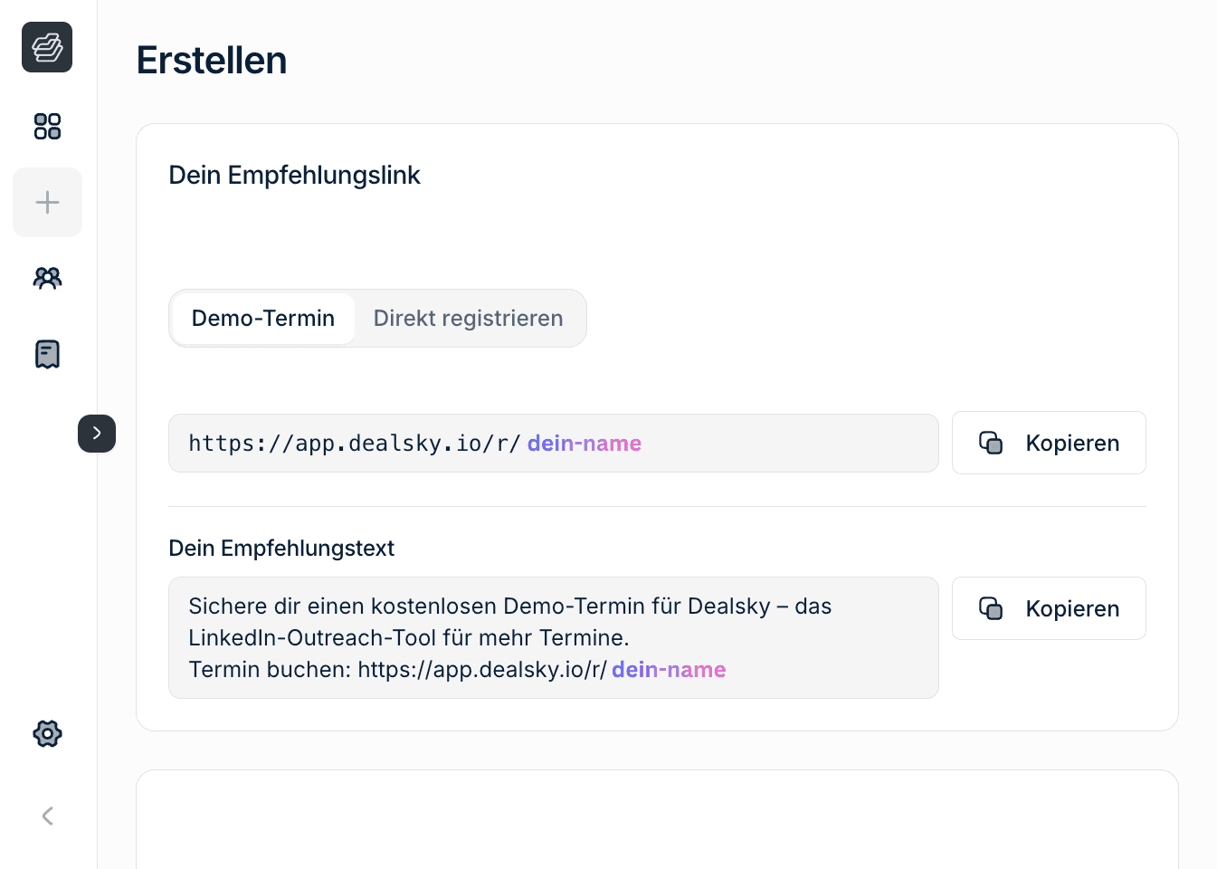This screenshot has width=1217, height=869.
Task: Click Kopieren button for the referral link
Action: (x=1049, y=443)
